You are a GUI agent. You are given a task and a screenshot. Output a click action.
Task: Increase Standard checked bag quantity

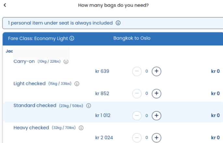click(x=157, y=115)
